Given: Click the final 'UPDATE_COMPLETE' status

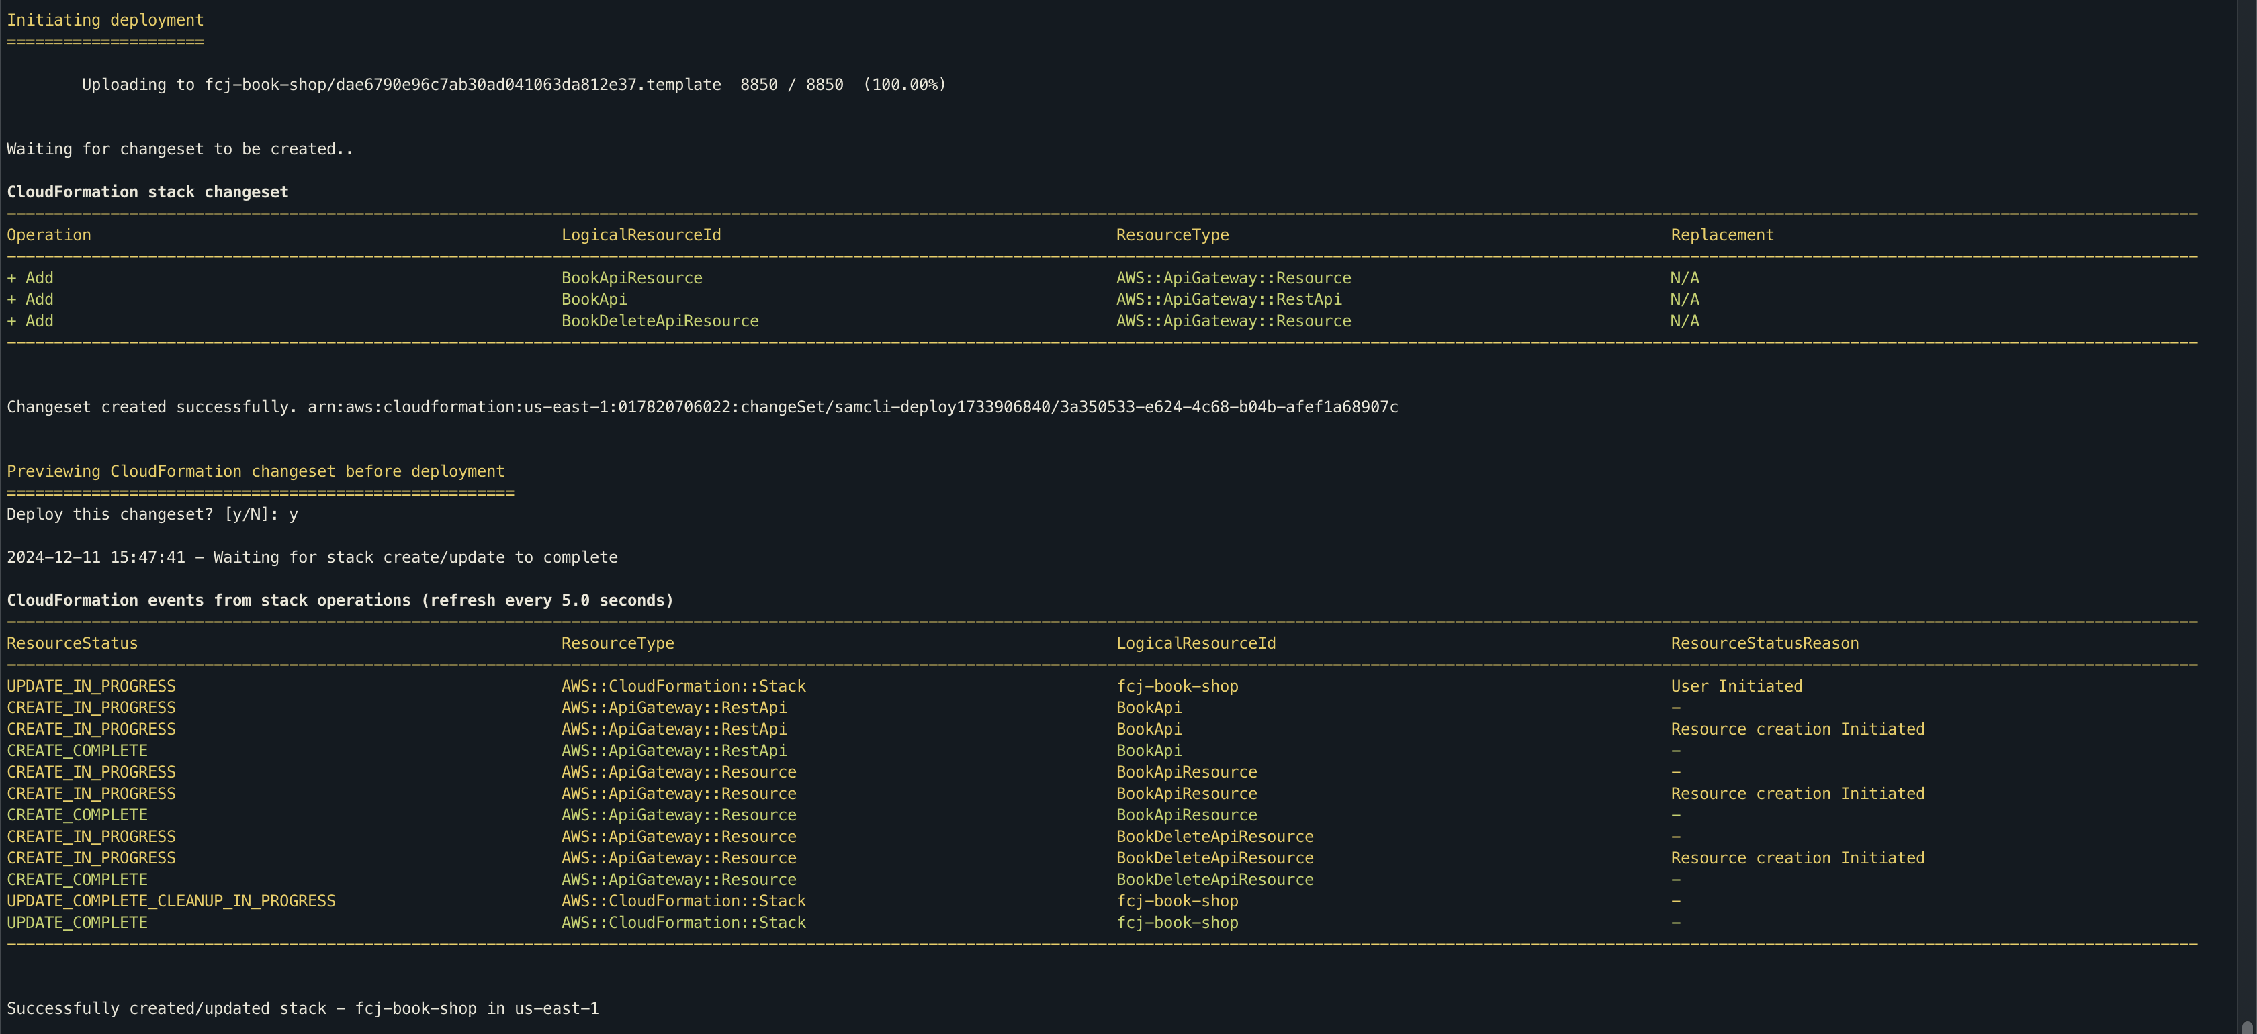Looking at the screenshot, I should pyautogui.click(x=77, y=923).
